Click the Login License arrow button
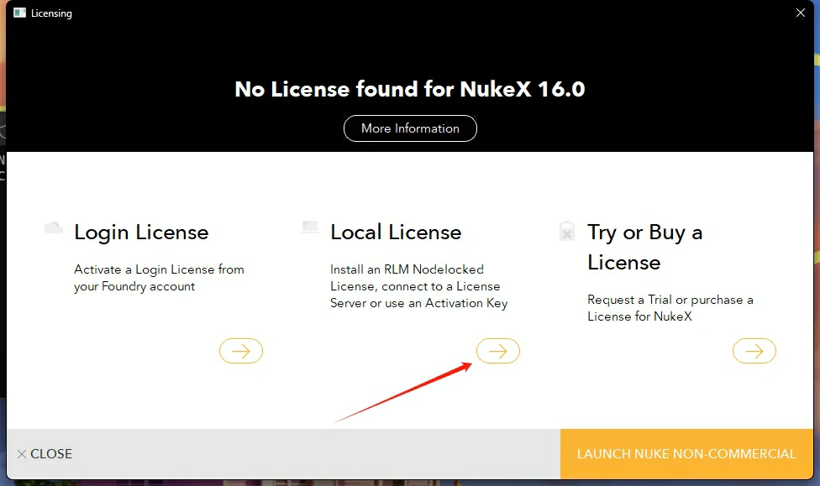Screen dimensions: 820x486 241,351
